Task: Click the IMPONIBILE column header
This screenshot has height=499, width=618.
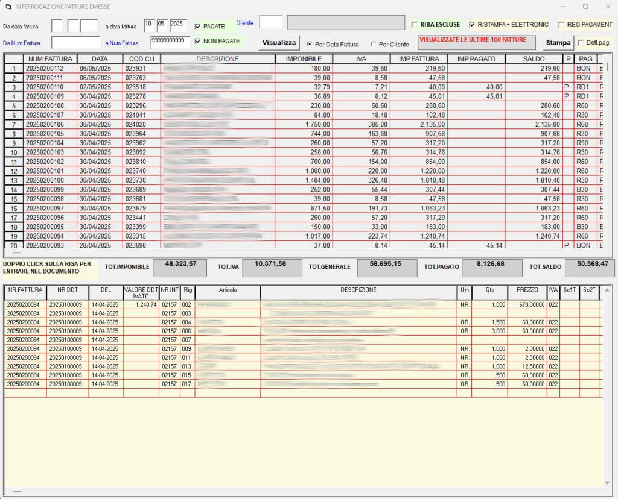Action: (304, 59)
